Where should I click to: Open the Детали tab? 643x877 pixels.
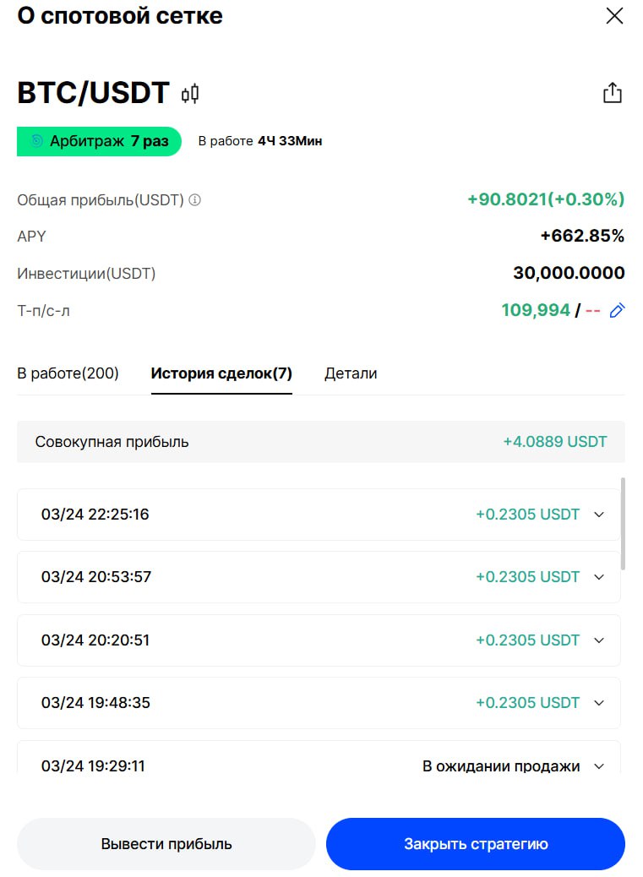[x=351, y=373]
